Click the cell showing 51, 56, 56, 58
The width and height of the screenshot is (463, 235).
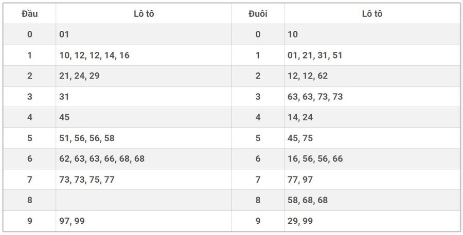[86, 138]
